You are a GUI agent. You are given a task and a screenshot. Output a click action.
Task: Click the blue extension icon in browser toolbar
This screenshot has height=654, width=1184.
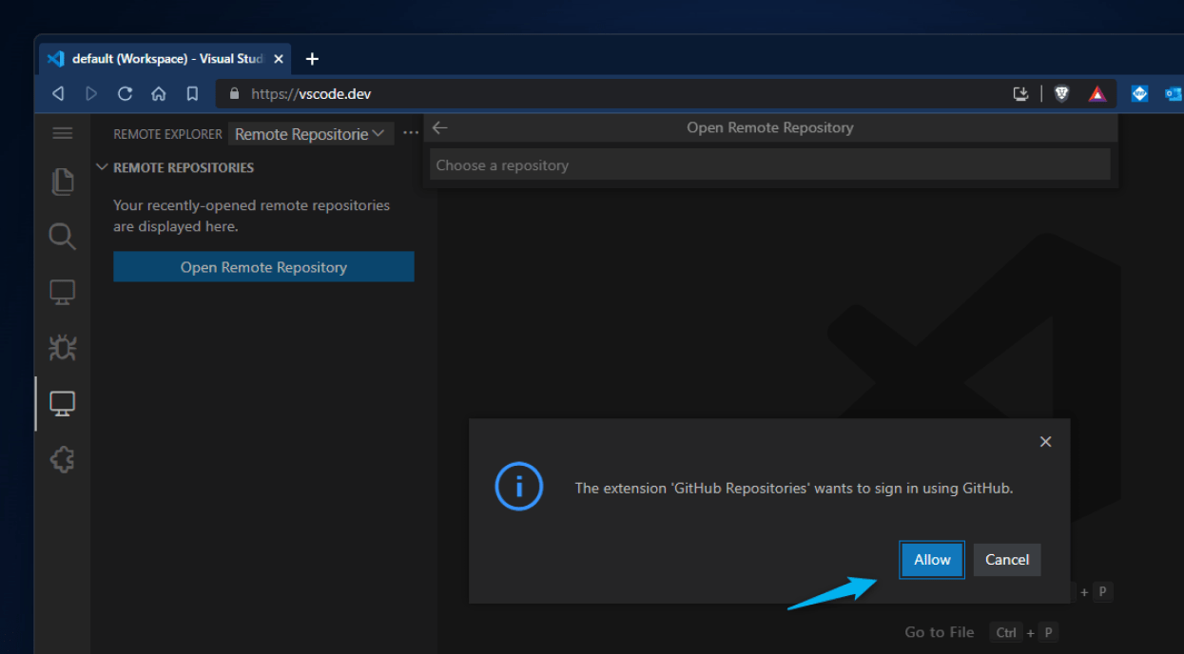pyautogui.click(x=1139, y=93)
